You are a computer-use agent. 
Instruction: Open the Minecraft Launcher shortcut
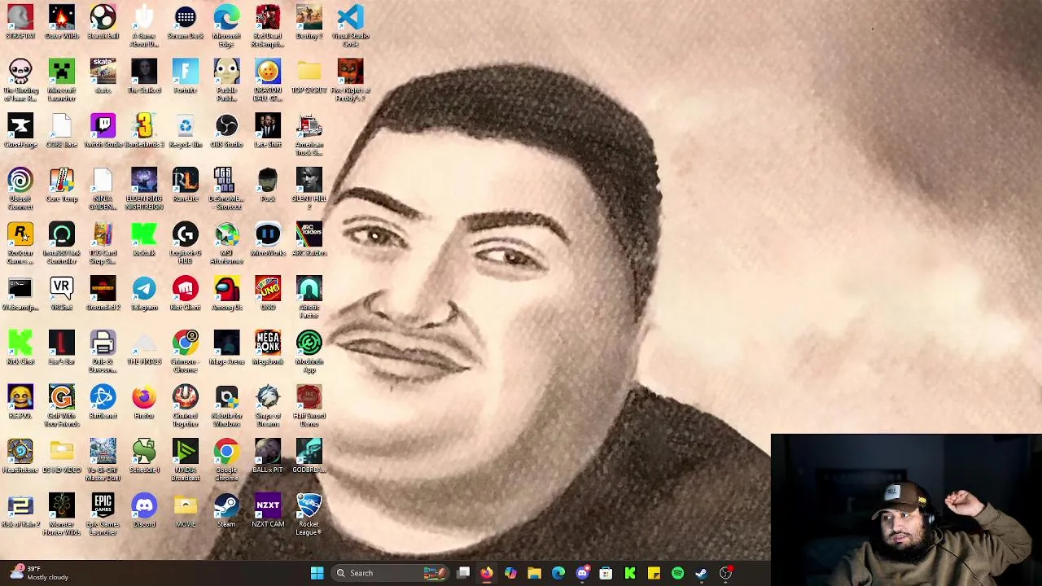(62, 81)
